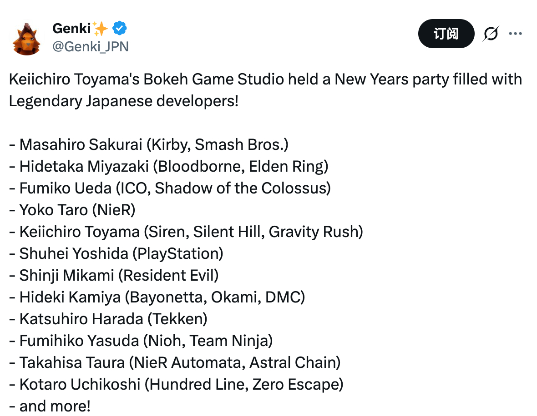Viewport: 537px width, 416px height.
Task: Click the Katsuhiro Harada (Tekken) line
Action: tap(108, 319)
